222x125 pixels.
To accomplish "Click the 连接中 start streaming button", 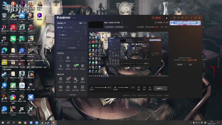I will (x=160, y=88).
